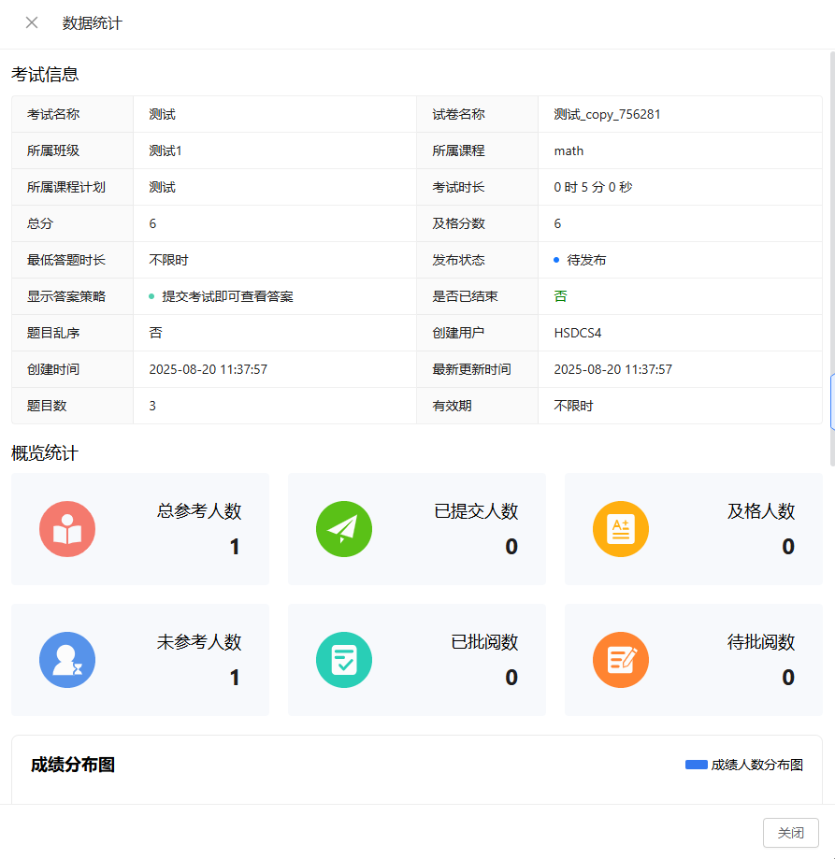Click the 总参考人数 count value
Screen dimensions: 835x859
[235, 547]
